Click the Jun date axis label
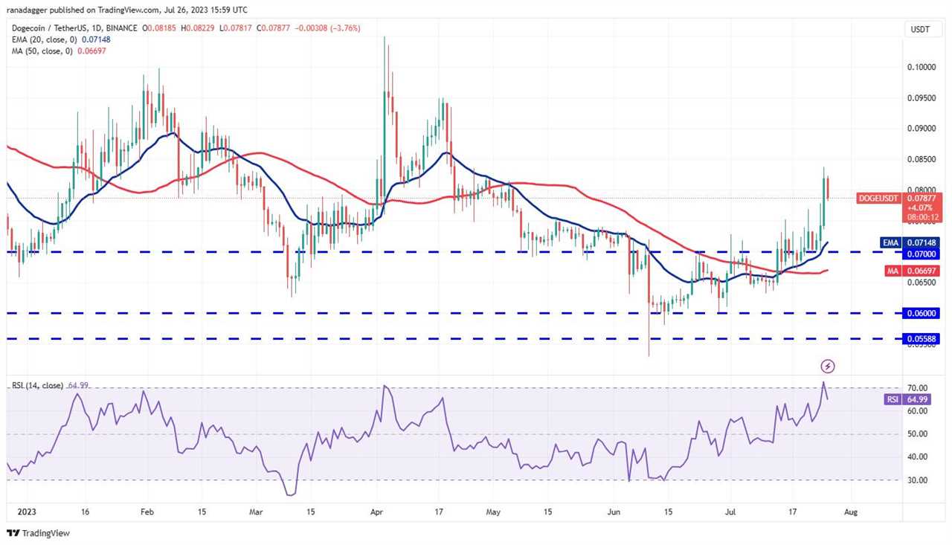 pyautogui.click(x=614, y=512)
